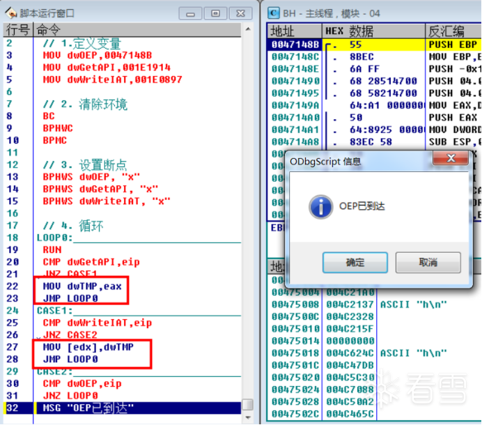Screen dimensions: 482x425
Task: Click the HEX 数据 column header
Action: (x=373, y=31)
